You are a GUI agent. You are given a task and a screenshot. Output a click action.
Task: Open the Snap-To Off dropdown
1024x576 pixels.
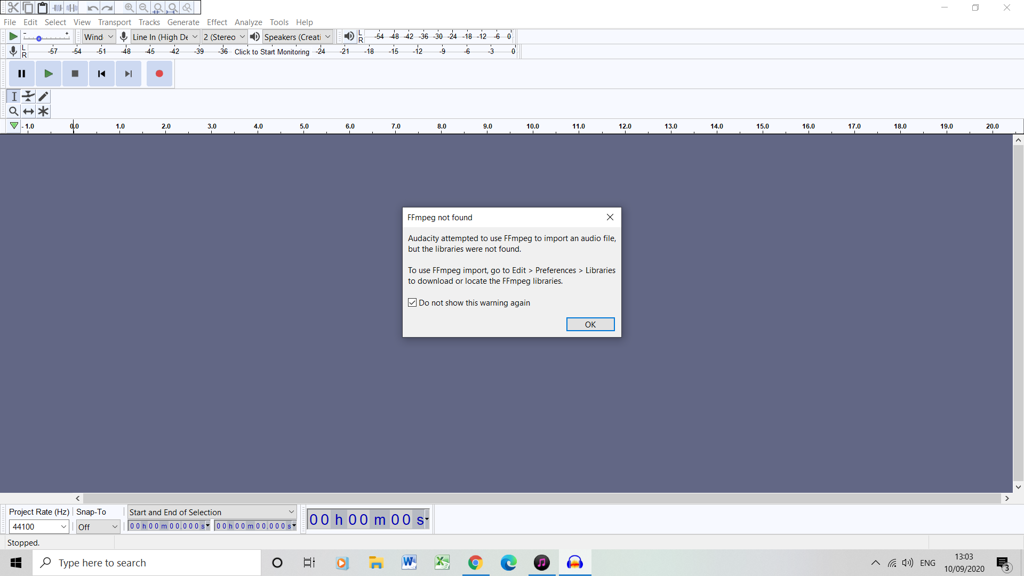pyautogui.click(x=98, y=526)
